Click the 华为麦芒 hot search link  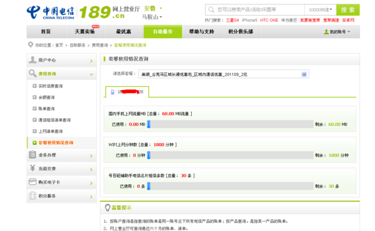[x=289, y=21]
